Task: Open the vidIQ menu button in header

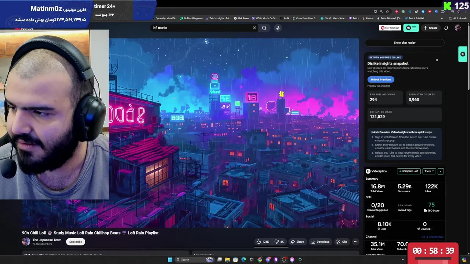Action: [x=411, y=28]
